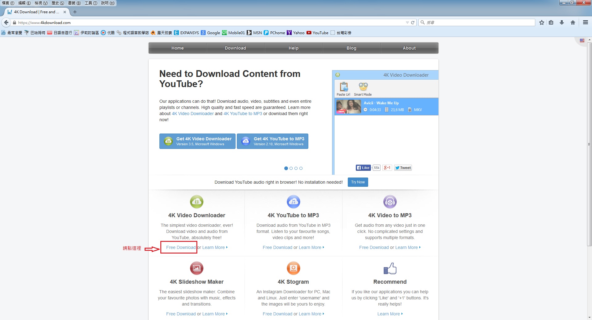Open the Yahoo bookmark
Screen dimensions: 592x320
coord(296,33)
